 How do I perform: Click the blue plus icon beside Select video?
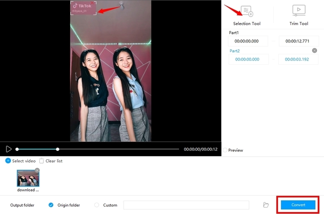pos(8,161)
